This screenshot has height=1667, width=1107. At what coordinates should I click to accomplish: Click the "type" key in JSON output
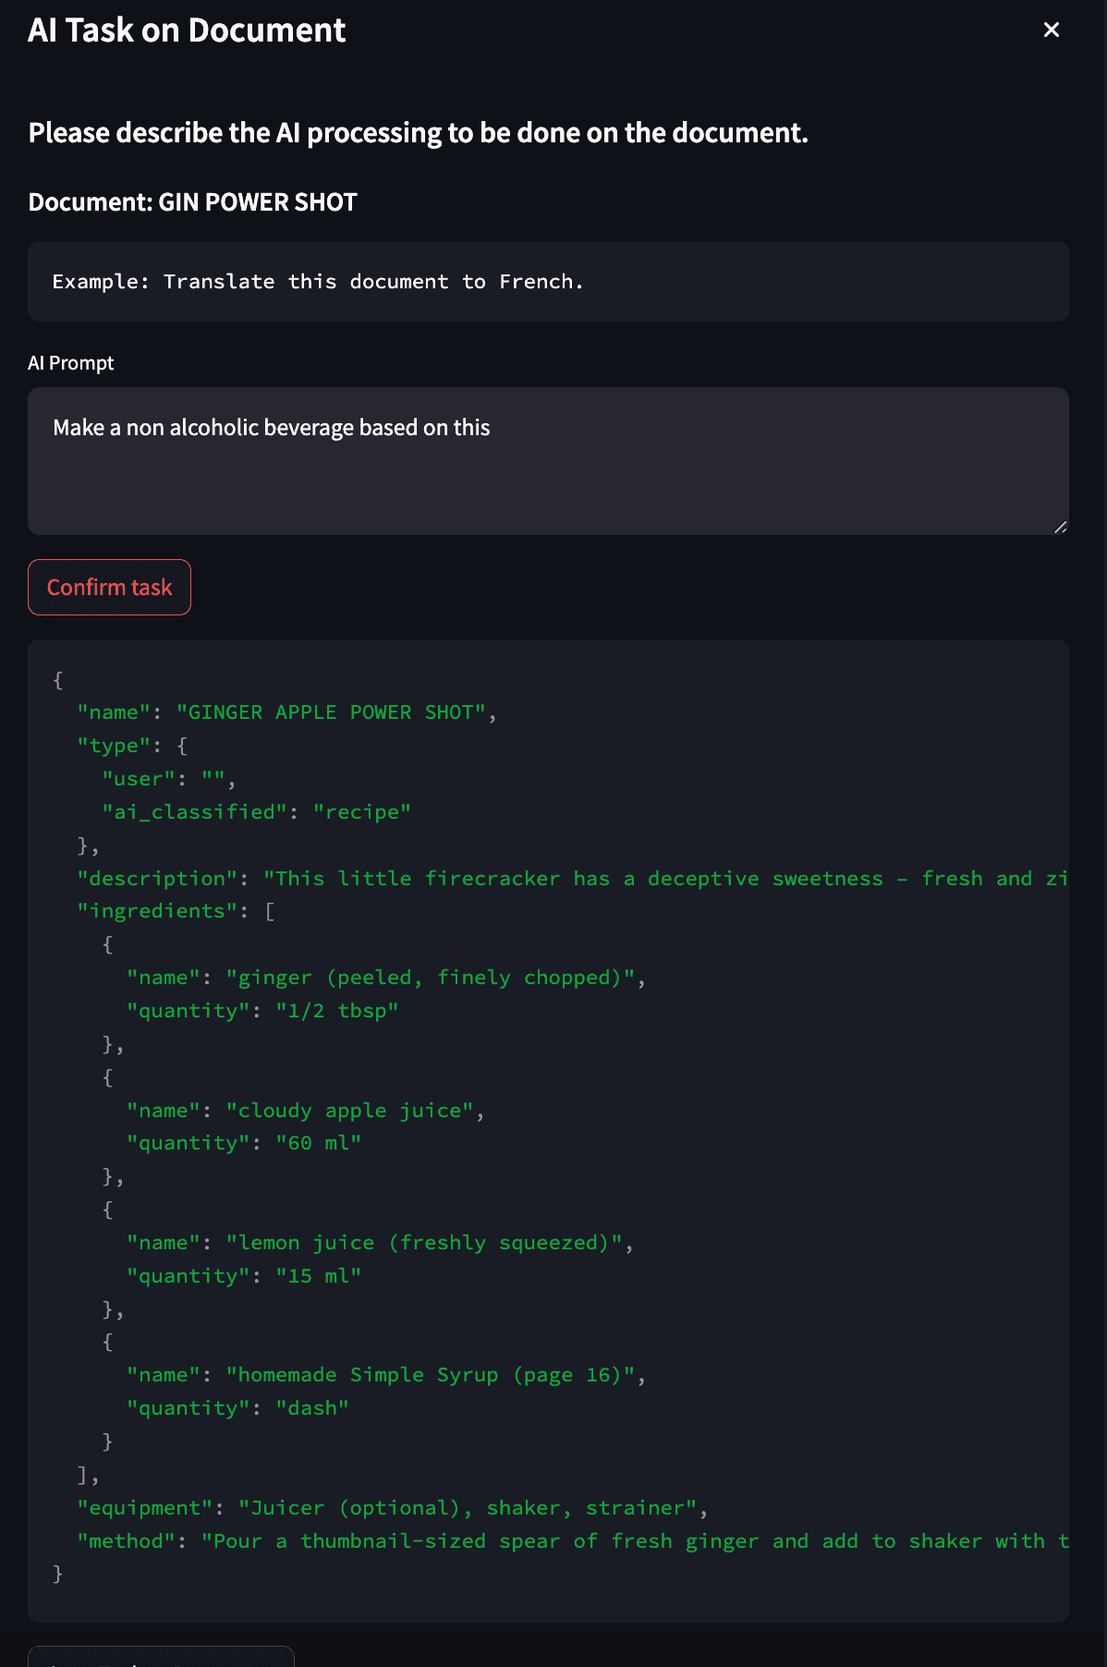click(114, 746)
